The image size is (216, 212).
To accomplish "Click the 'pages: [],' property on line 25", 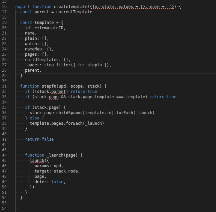I will coord(37,54).
